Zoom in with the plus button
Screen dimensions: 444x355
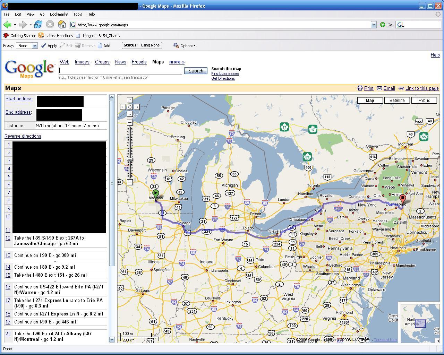click(x=130, y=122)
